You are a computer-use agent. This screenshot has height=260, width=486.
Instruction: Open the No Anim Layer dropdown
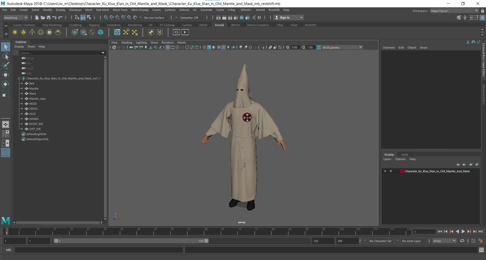(413, 241)
